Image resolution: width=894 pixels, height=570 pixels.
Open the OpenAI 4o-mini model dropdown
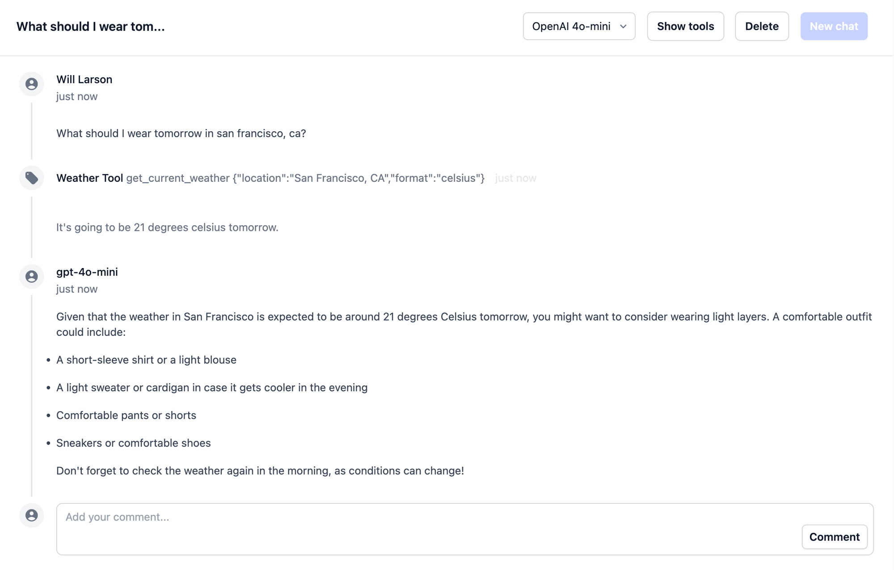tap(579, 26)
